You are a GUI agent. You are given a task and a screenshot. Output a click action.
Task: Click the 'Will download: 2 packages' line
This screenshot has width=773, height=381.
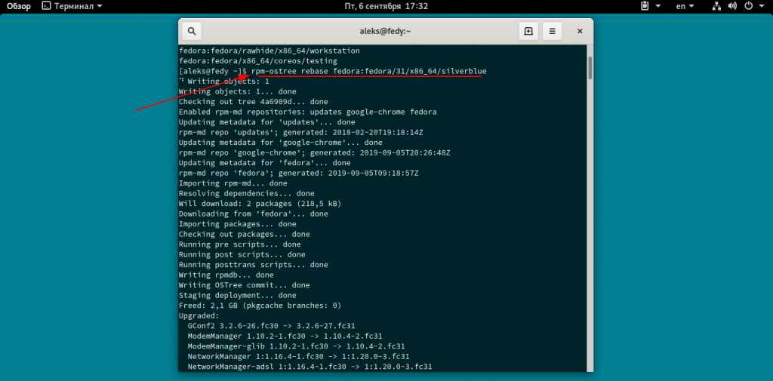258,204
